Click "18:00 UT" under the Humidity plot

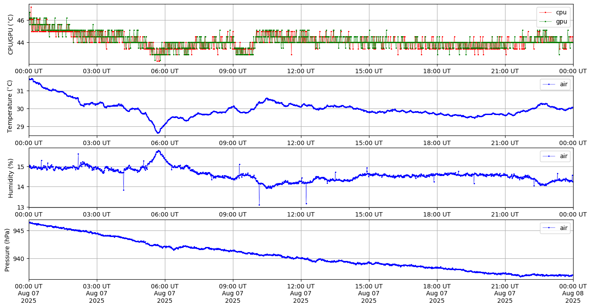[437, 215]
